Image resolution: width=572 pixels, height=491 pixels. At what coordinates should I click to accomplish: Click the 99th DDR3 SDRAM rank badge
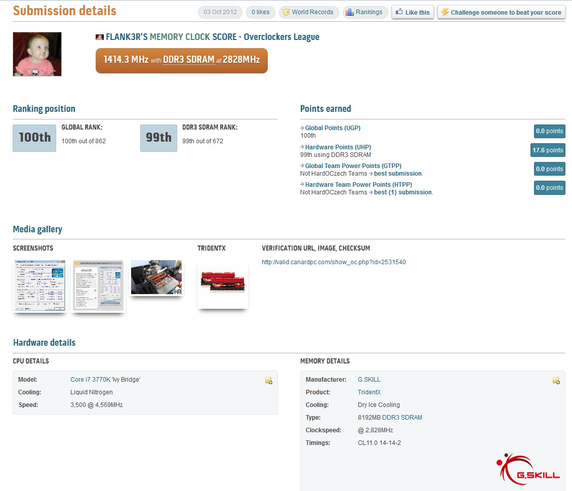158,138
